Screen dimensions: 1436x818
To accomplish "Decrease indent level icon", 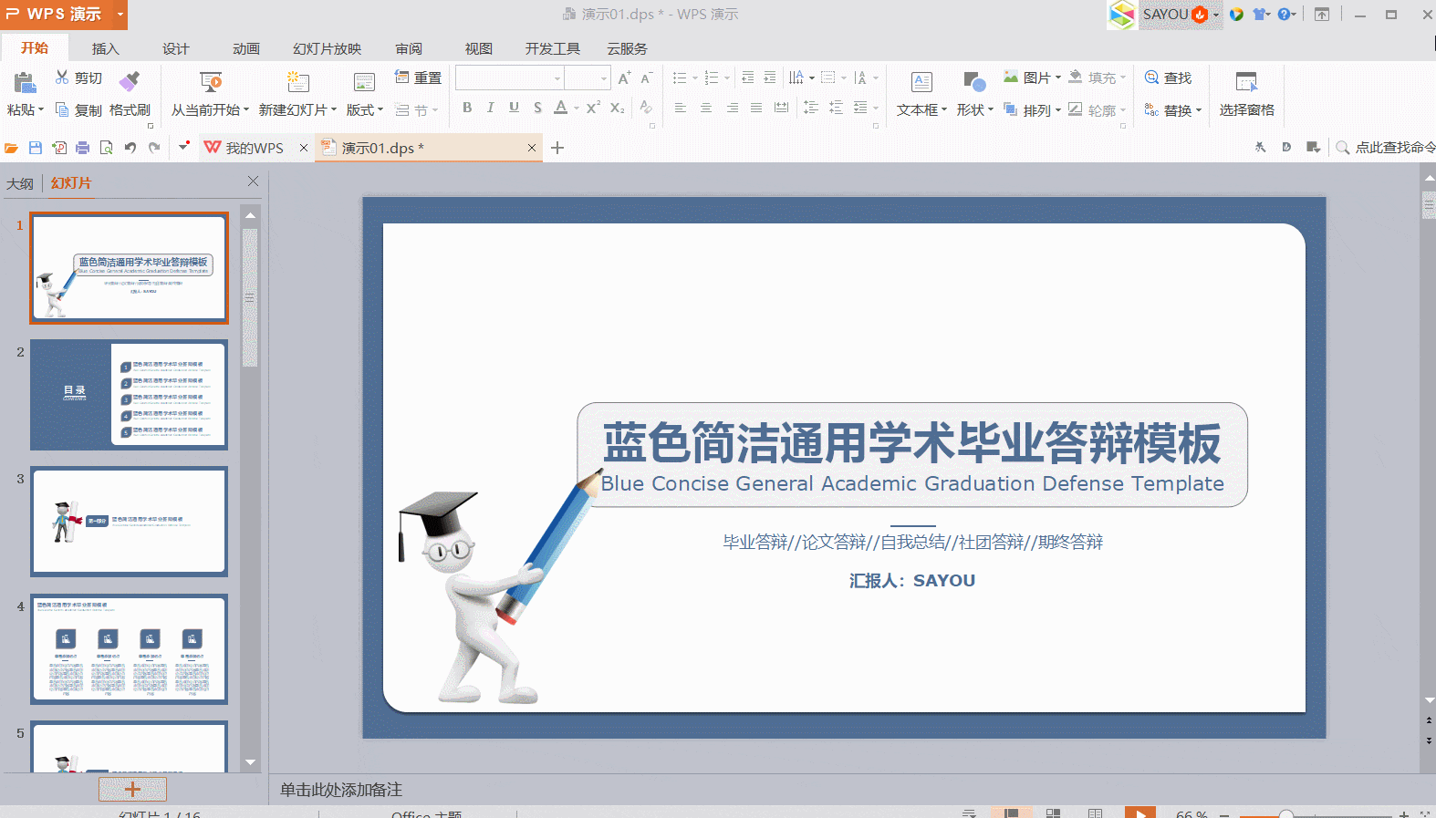I will pos(747,78).
